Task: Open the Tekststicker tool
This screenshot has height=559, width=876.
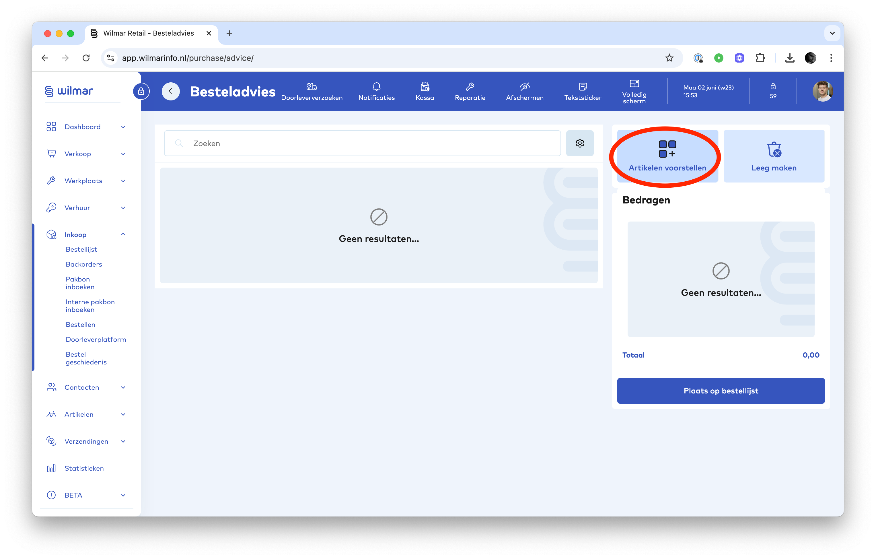Action: click(583, 91)
